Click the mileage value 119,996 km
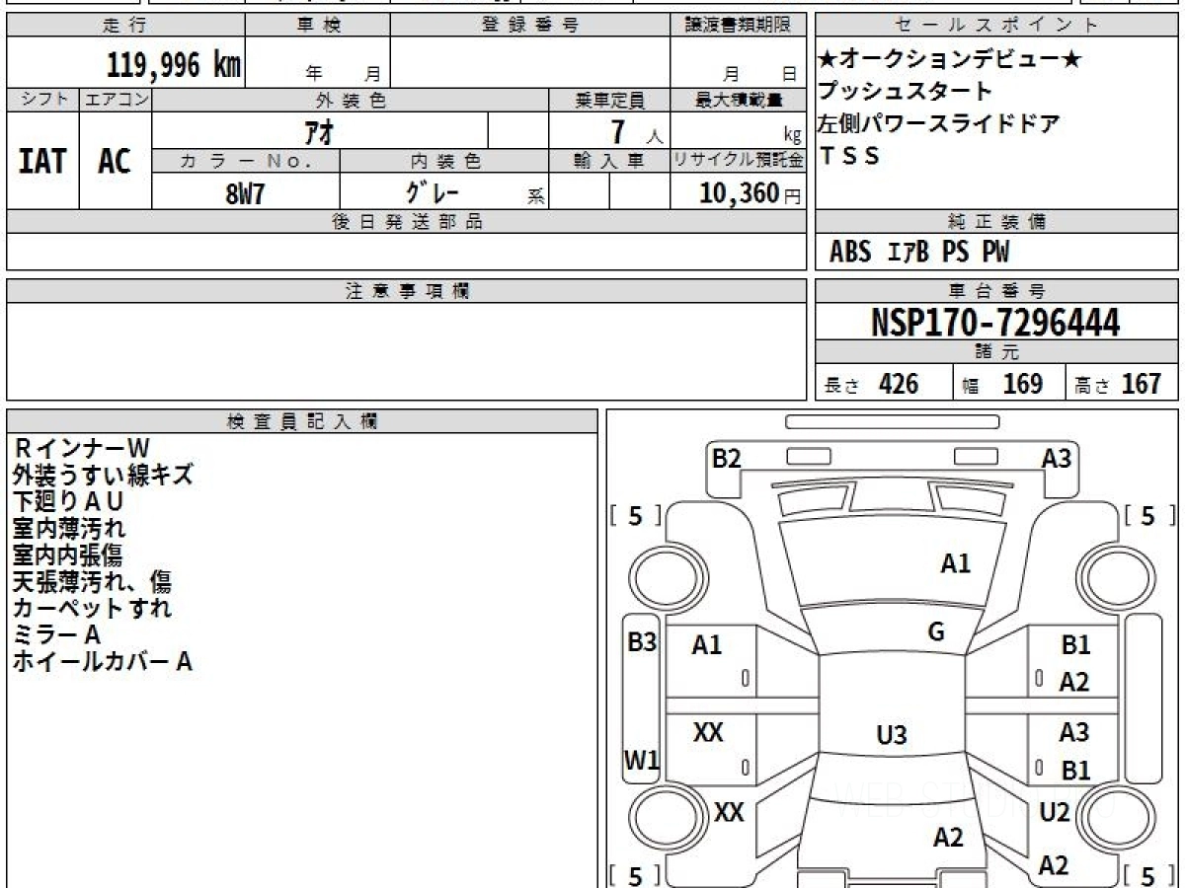Viewport: 1185px width, 888px height. point(174,66)
